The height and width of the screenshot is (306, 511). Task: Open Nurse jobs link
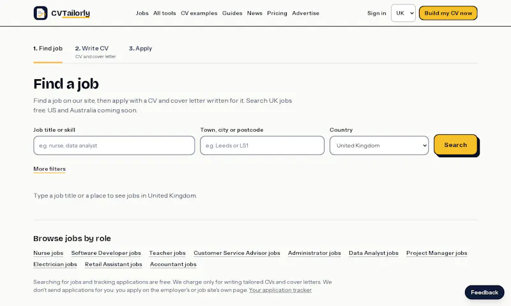(49, 253)
